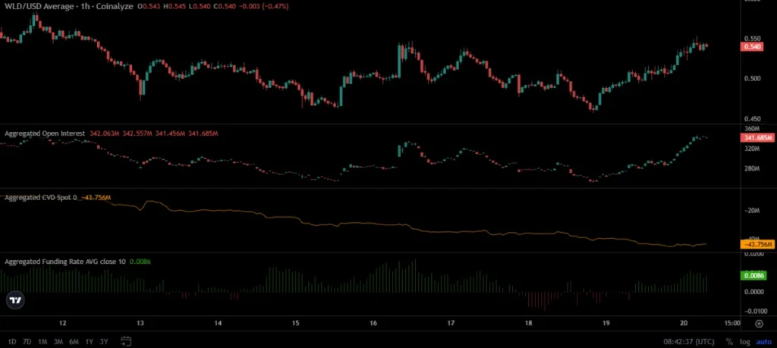Select the 1M time range
The height and width of the screenshot is (348, 777).
42,342
